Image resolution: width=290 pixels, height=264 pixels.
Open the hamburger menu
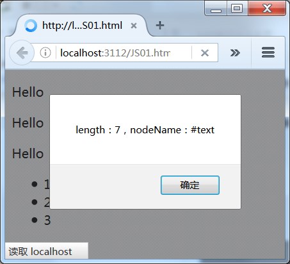268,53
